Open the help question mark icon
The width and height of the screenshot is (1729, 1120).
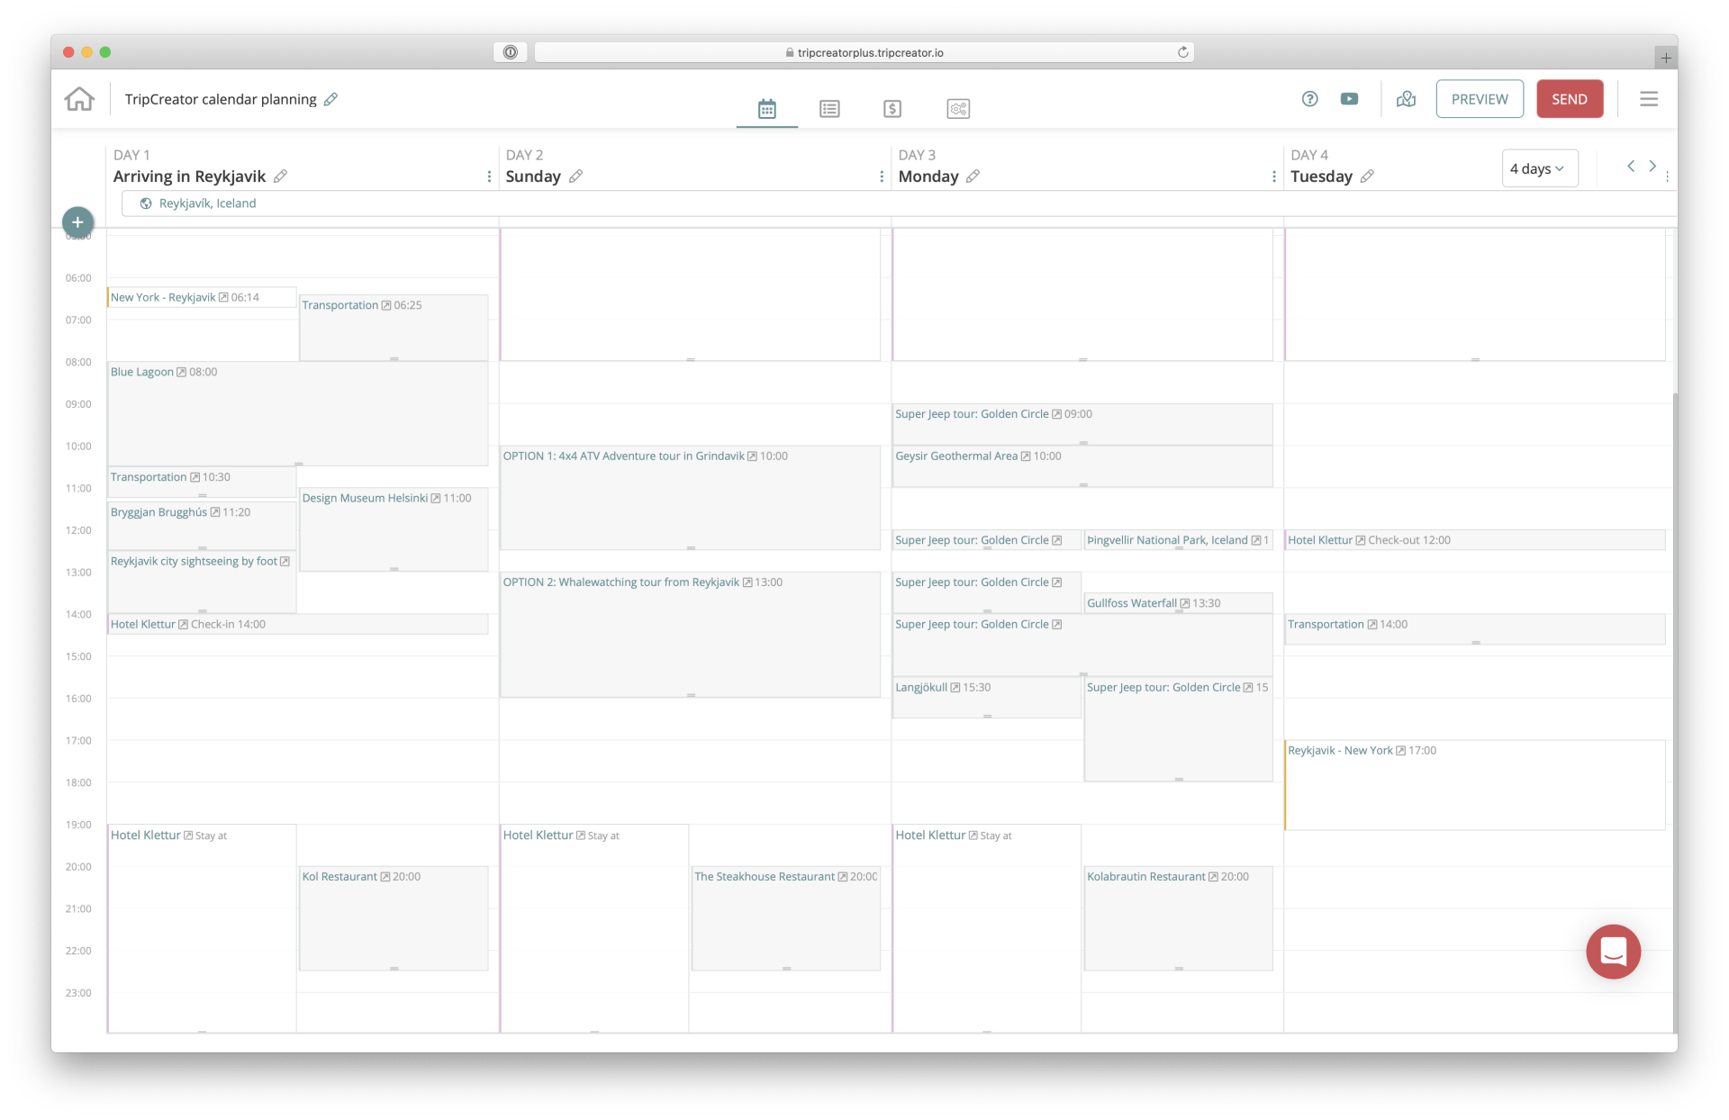click(1309, 99)
